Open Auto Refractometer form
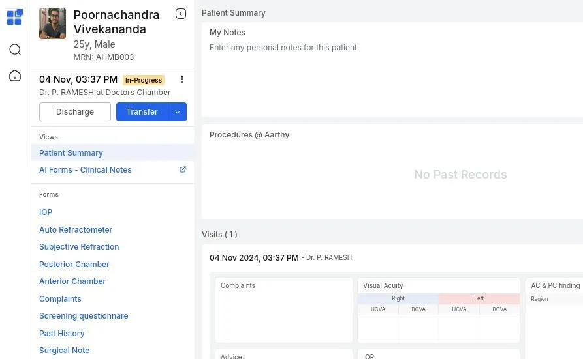This screenshot has width=583, height=359. point(76,230)
